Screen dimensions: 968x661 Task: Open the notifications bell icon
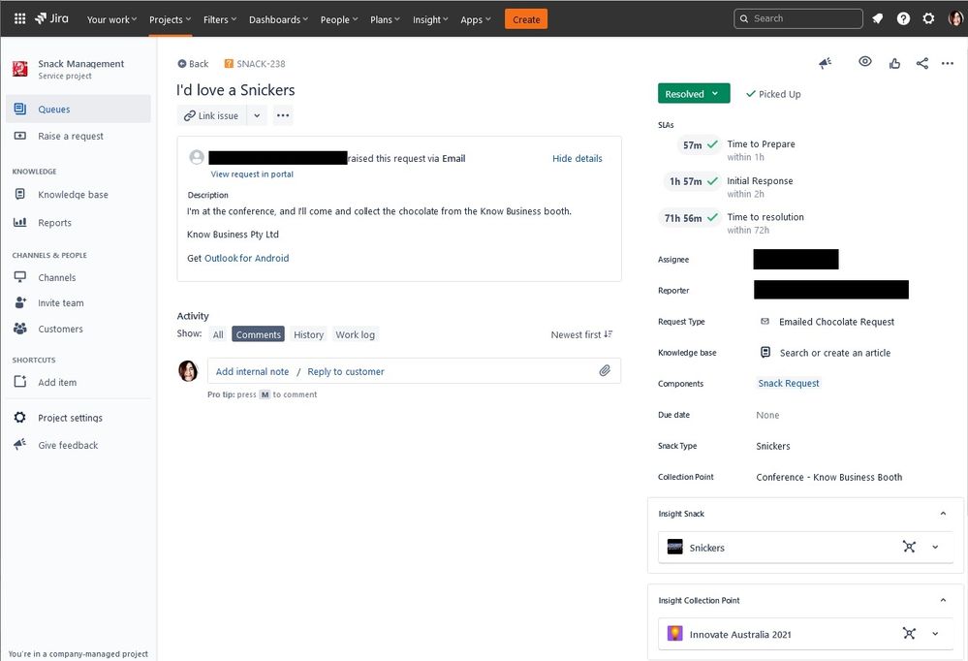pyautogui.click(x=877, y=18)
